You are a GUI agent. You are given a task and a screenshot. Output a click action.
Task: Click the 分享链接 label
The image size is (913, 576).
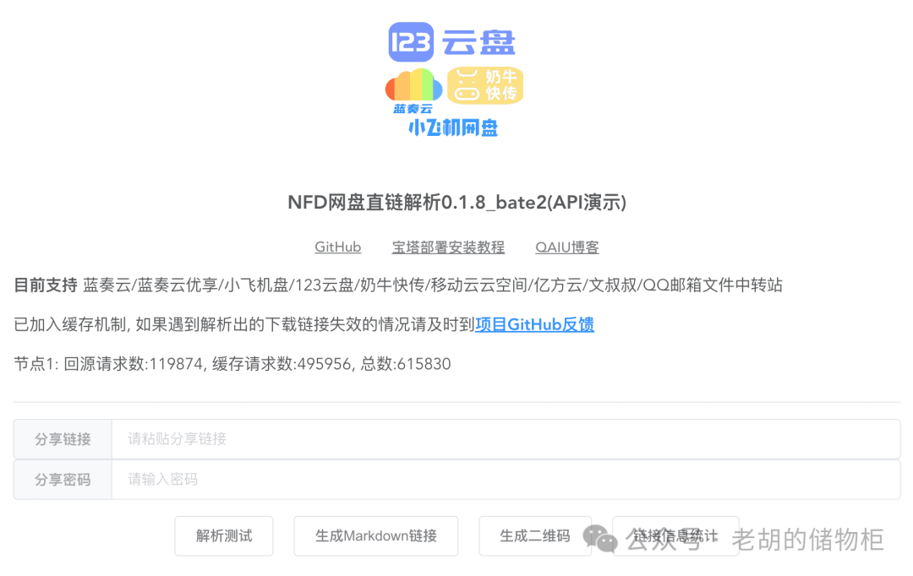[63, 438]
